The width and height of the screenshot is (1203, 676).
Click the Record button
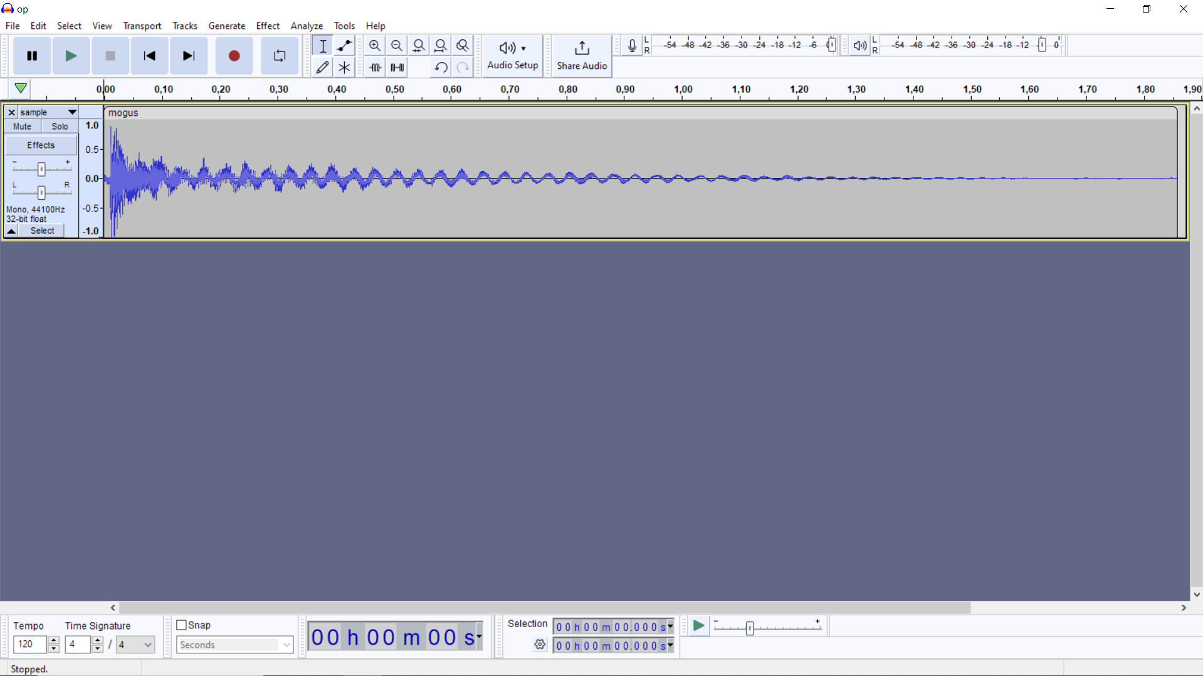tap(234, 56)
